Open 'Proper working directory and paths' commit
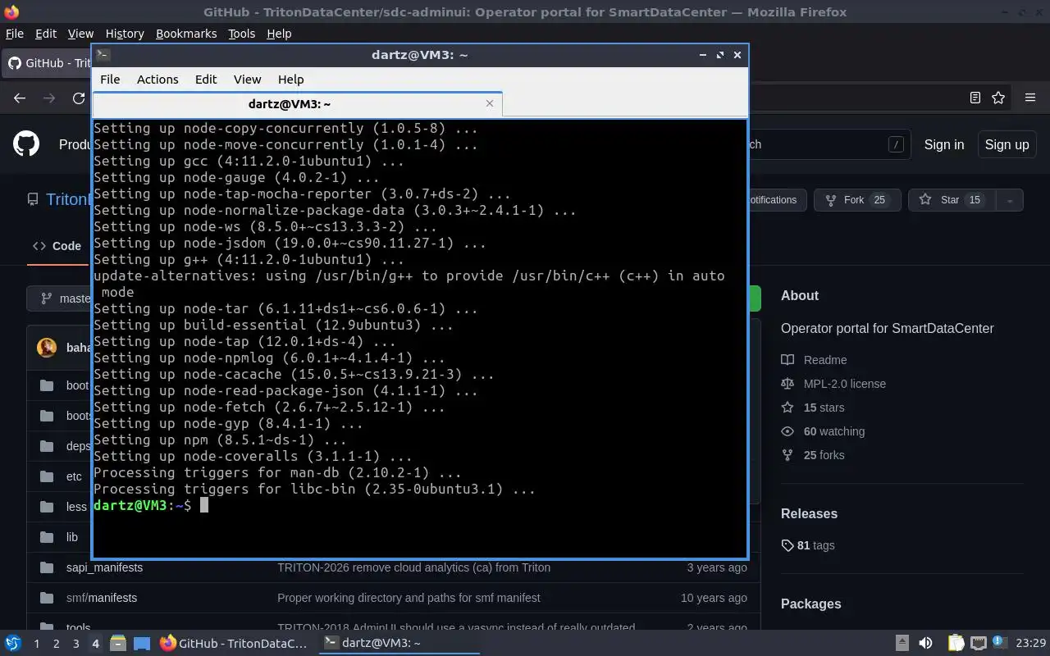 (409, 598)
